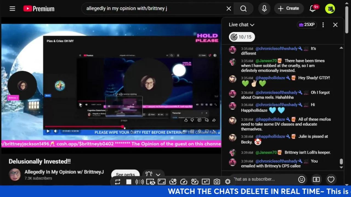This screenshot has height=197, width=351.
Task: Click message 'Oh I forgot about Crama reels'
Action: coord(285,95)
